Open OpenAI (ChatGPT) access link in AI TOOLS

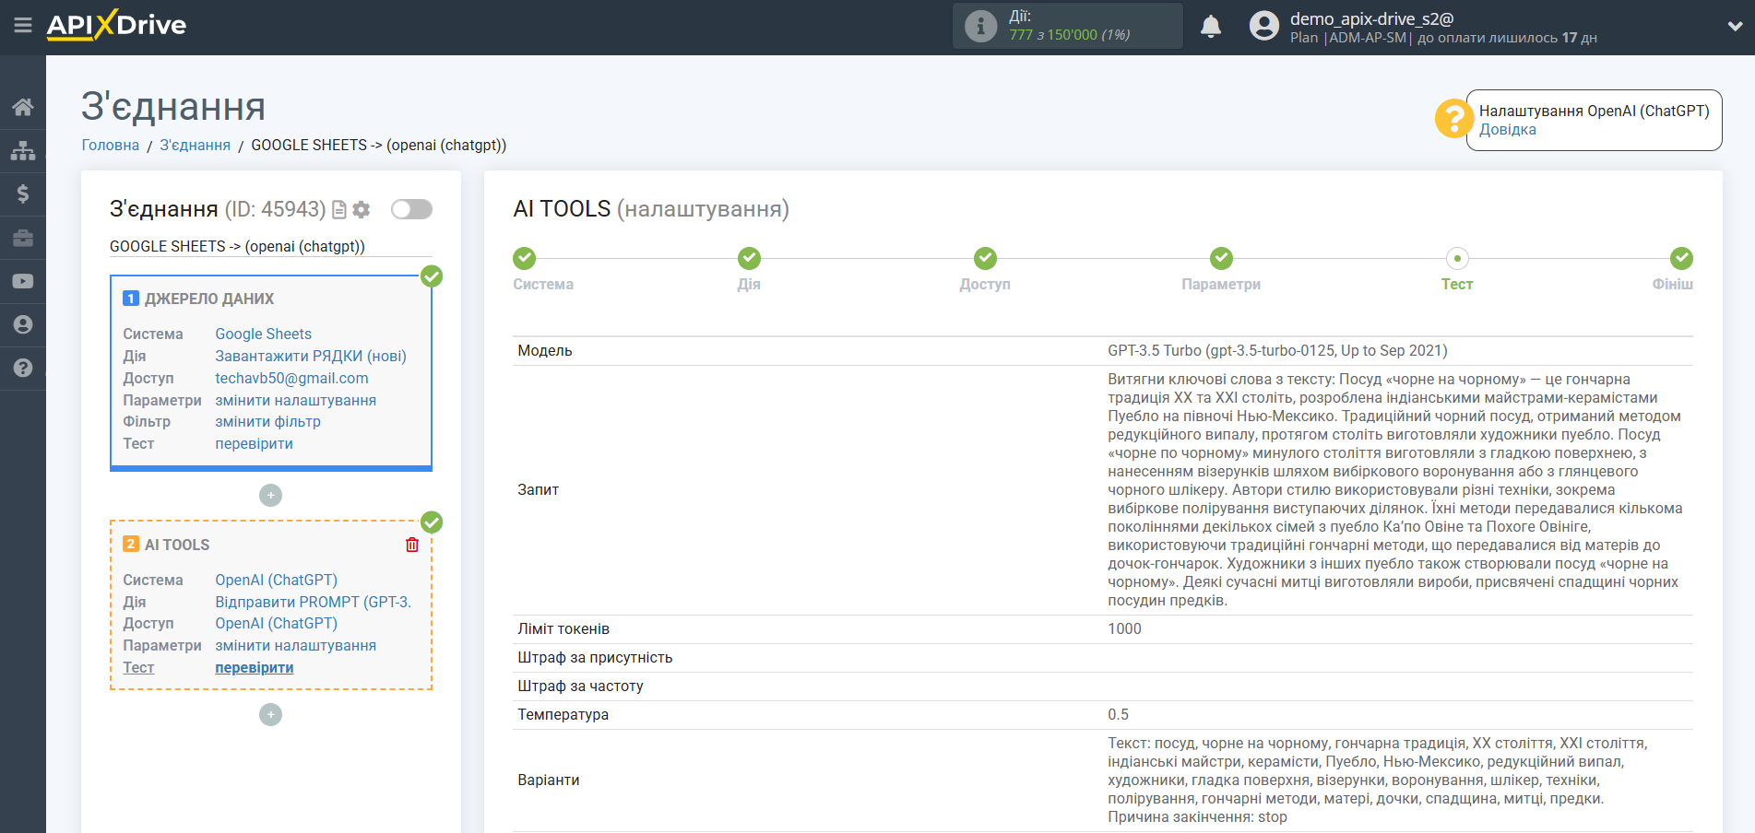click(277, 624)
